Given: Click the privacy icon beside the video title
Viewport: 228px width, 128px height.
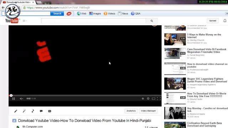Looking at the screenshot, I should point(14,121).
